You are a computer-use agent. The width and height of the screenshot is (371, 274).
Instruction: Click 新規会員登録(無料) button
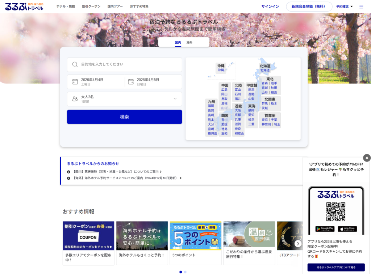[309, 7]
